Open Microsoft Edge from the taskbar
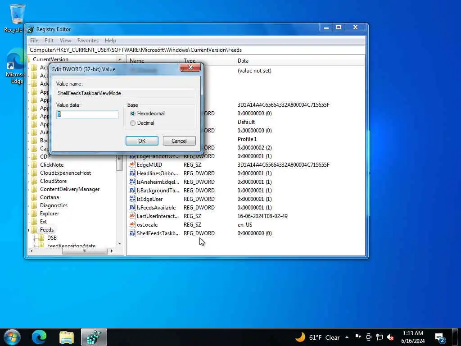This screenshot has height=346, width=461. pyautogui.click(x=39, y=337)
